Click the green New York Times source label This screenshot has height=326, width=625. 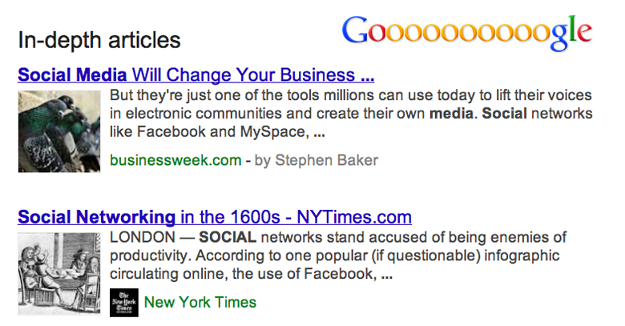[x=200, y=302]
